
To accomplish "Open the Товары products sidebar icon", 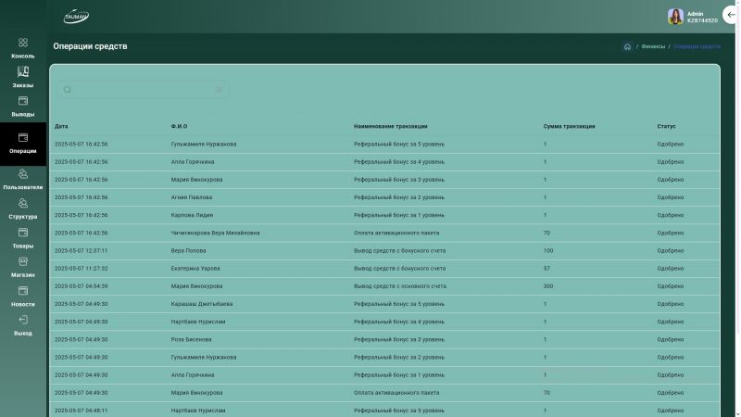I will [23, 234].
